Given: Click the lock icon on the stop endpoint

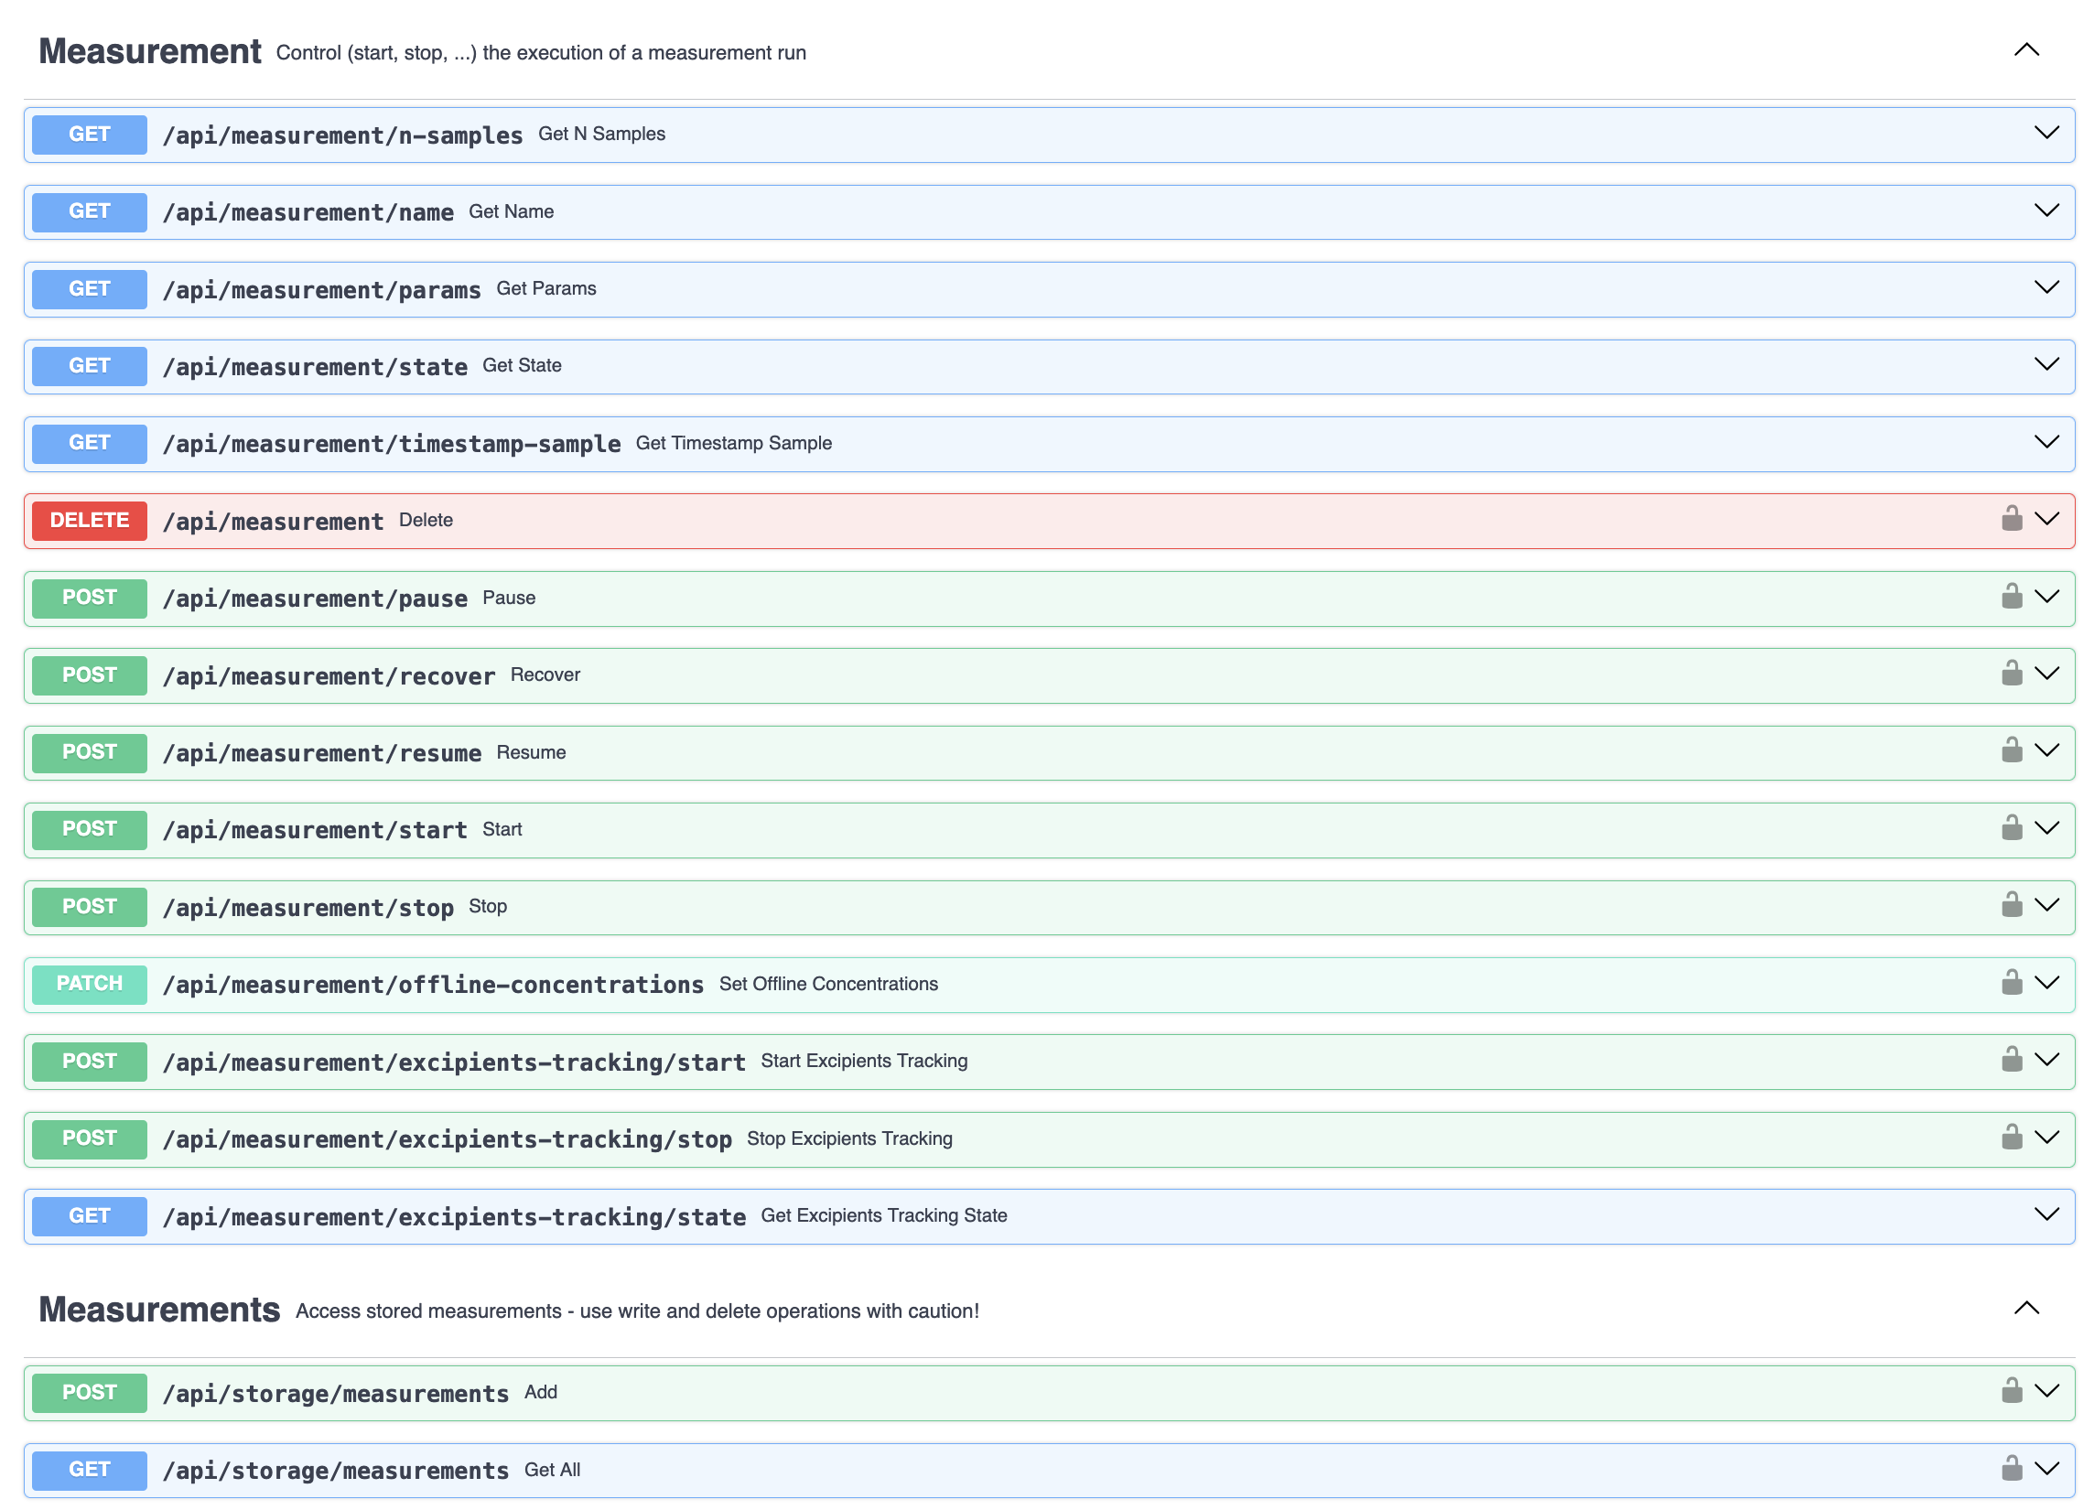Looking at the screenshot, I should (2013, 905).
